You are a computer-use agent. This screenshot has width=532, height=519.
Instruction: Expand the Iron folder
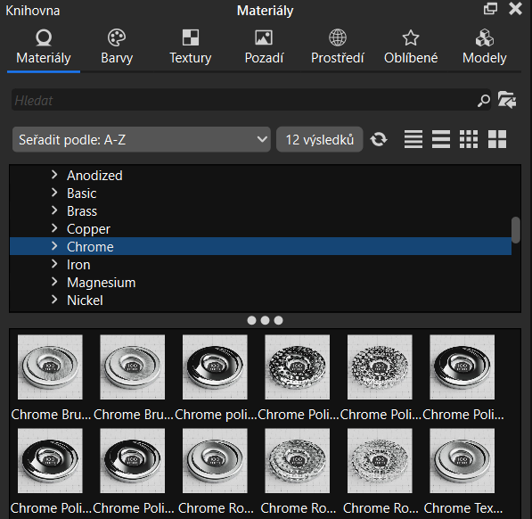coord(54,264)
